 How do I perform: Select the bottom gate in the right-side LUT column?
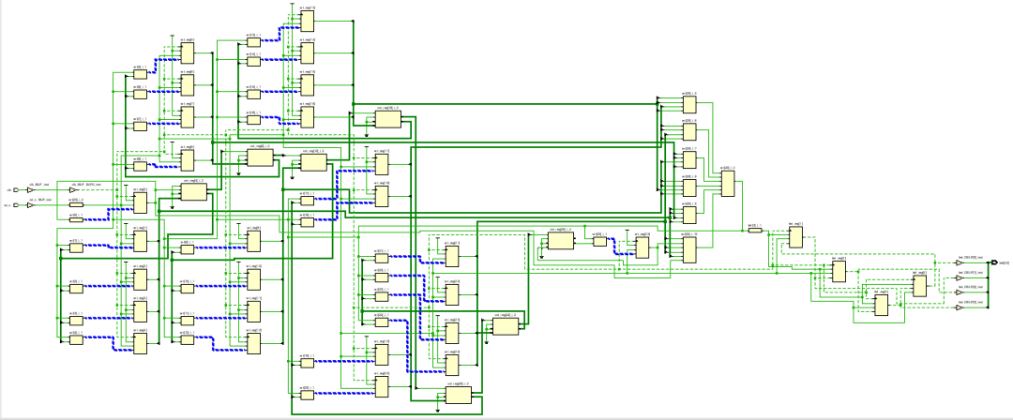click(x=689, y=250)
